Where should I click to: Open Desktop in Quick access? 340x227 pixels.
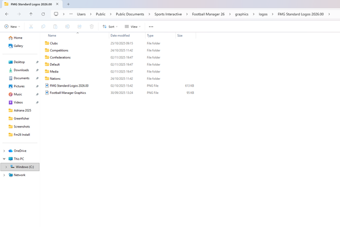point(19,62)
